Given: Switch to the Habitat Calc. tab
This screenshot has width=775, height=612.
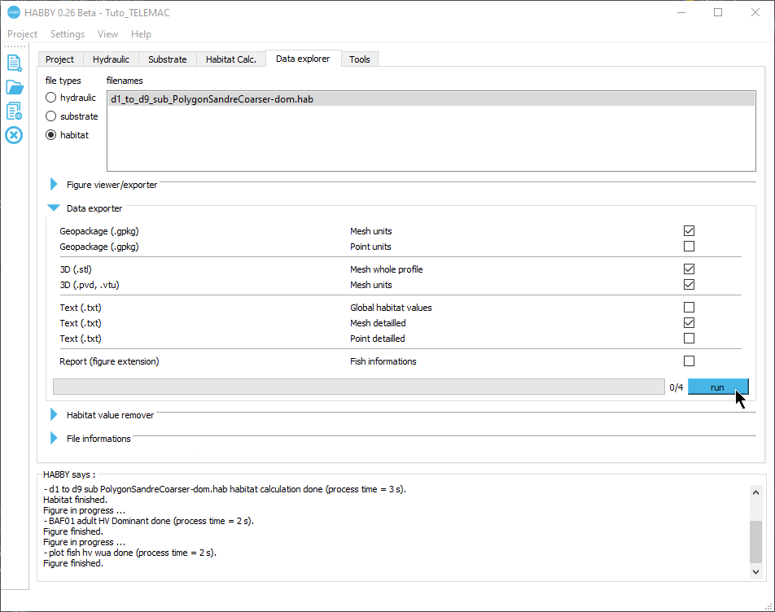Looking at the screenshot, I should (231, 59).
